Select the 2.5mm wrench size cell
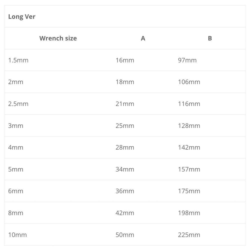Viewport: 250px width, 250px height. click(x=18, y=104)
